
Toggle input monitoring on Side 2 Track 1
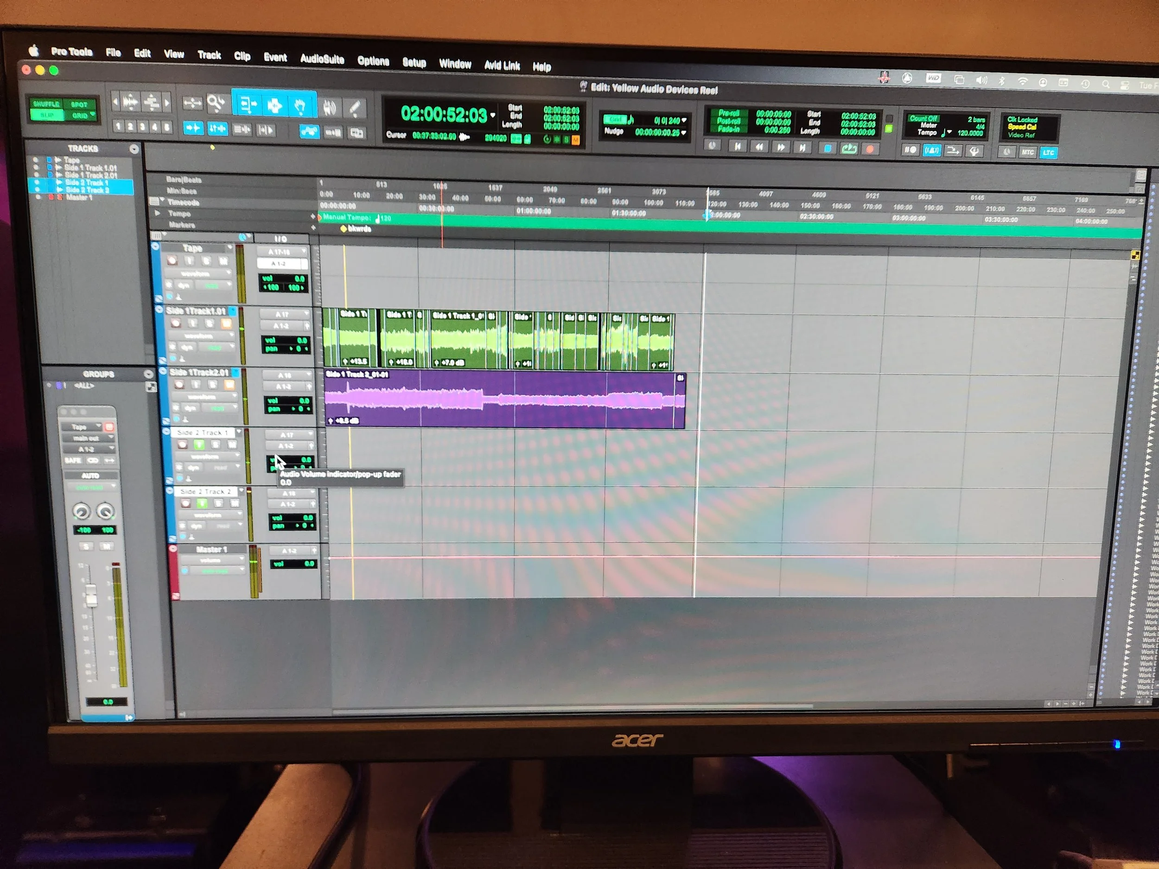pyautogui.click(x=198, y=445)
